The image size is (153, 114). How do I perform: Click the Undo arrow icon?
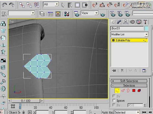point(4,5)
